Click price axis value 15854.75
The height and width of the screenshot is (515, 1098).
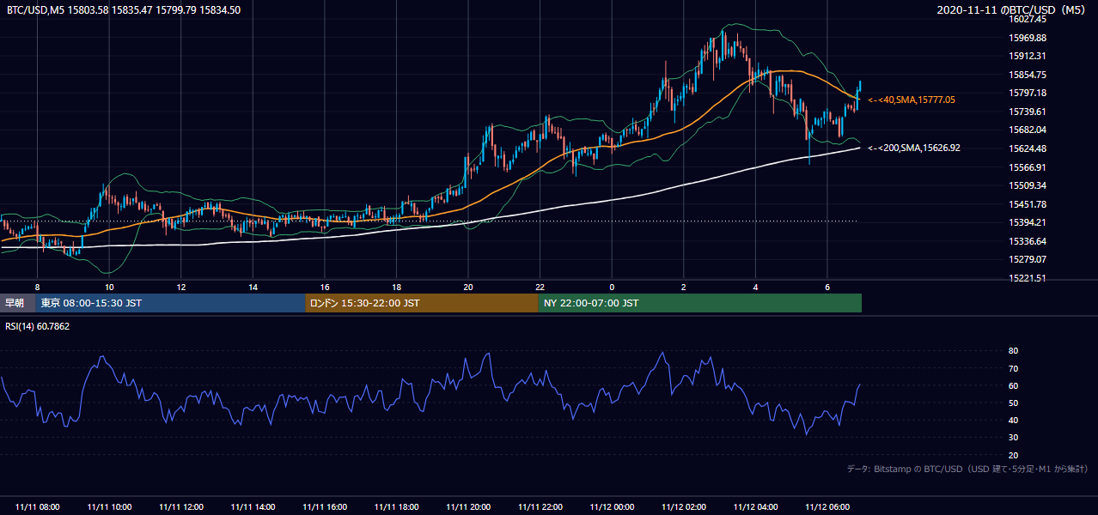[1028, 75]
